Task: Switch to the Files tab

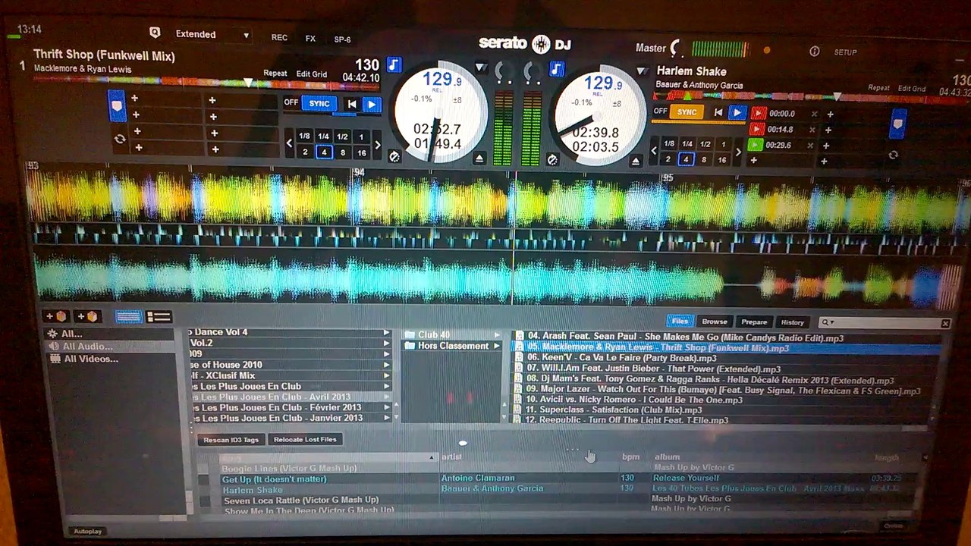Action: pos(680,322)
